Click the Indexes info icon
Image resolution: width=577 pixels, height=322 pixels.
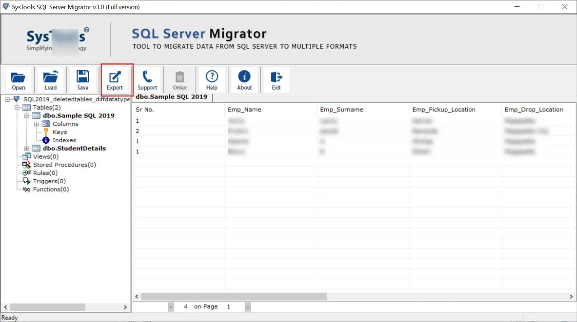46,140
